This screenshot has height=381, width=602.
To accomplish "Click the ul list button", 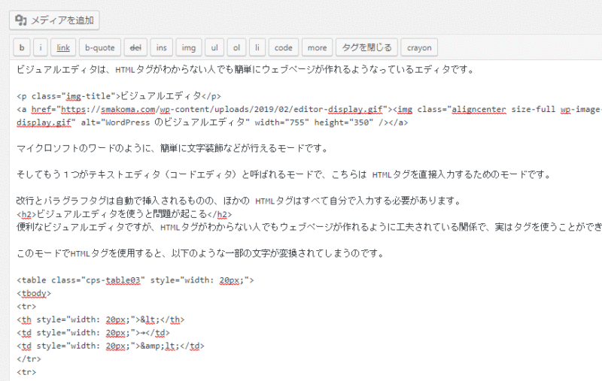I will 214,47.
